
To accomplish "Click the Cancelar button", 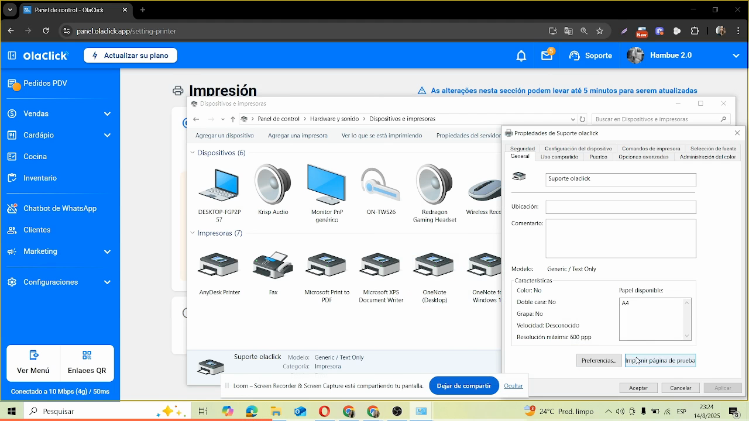I will pos(681,388).
